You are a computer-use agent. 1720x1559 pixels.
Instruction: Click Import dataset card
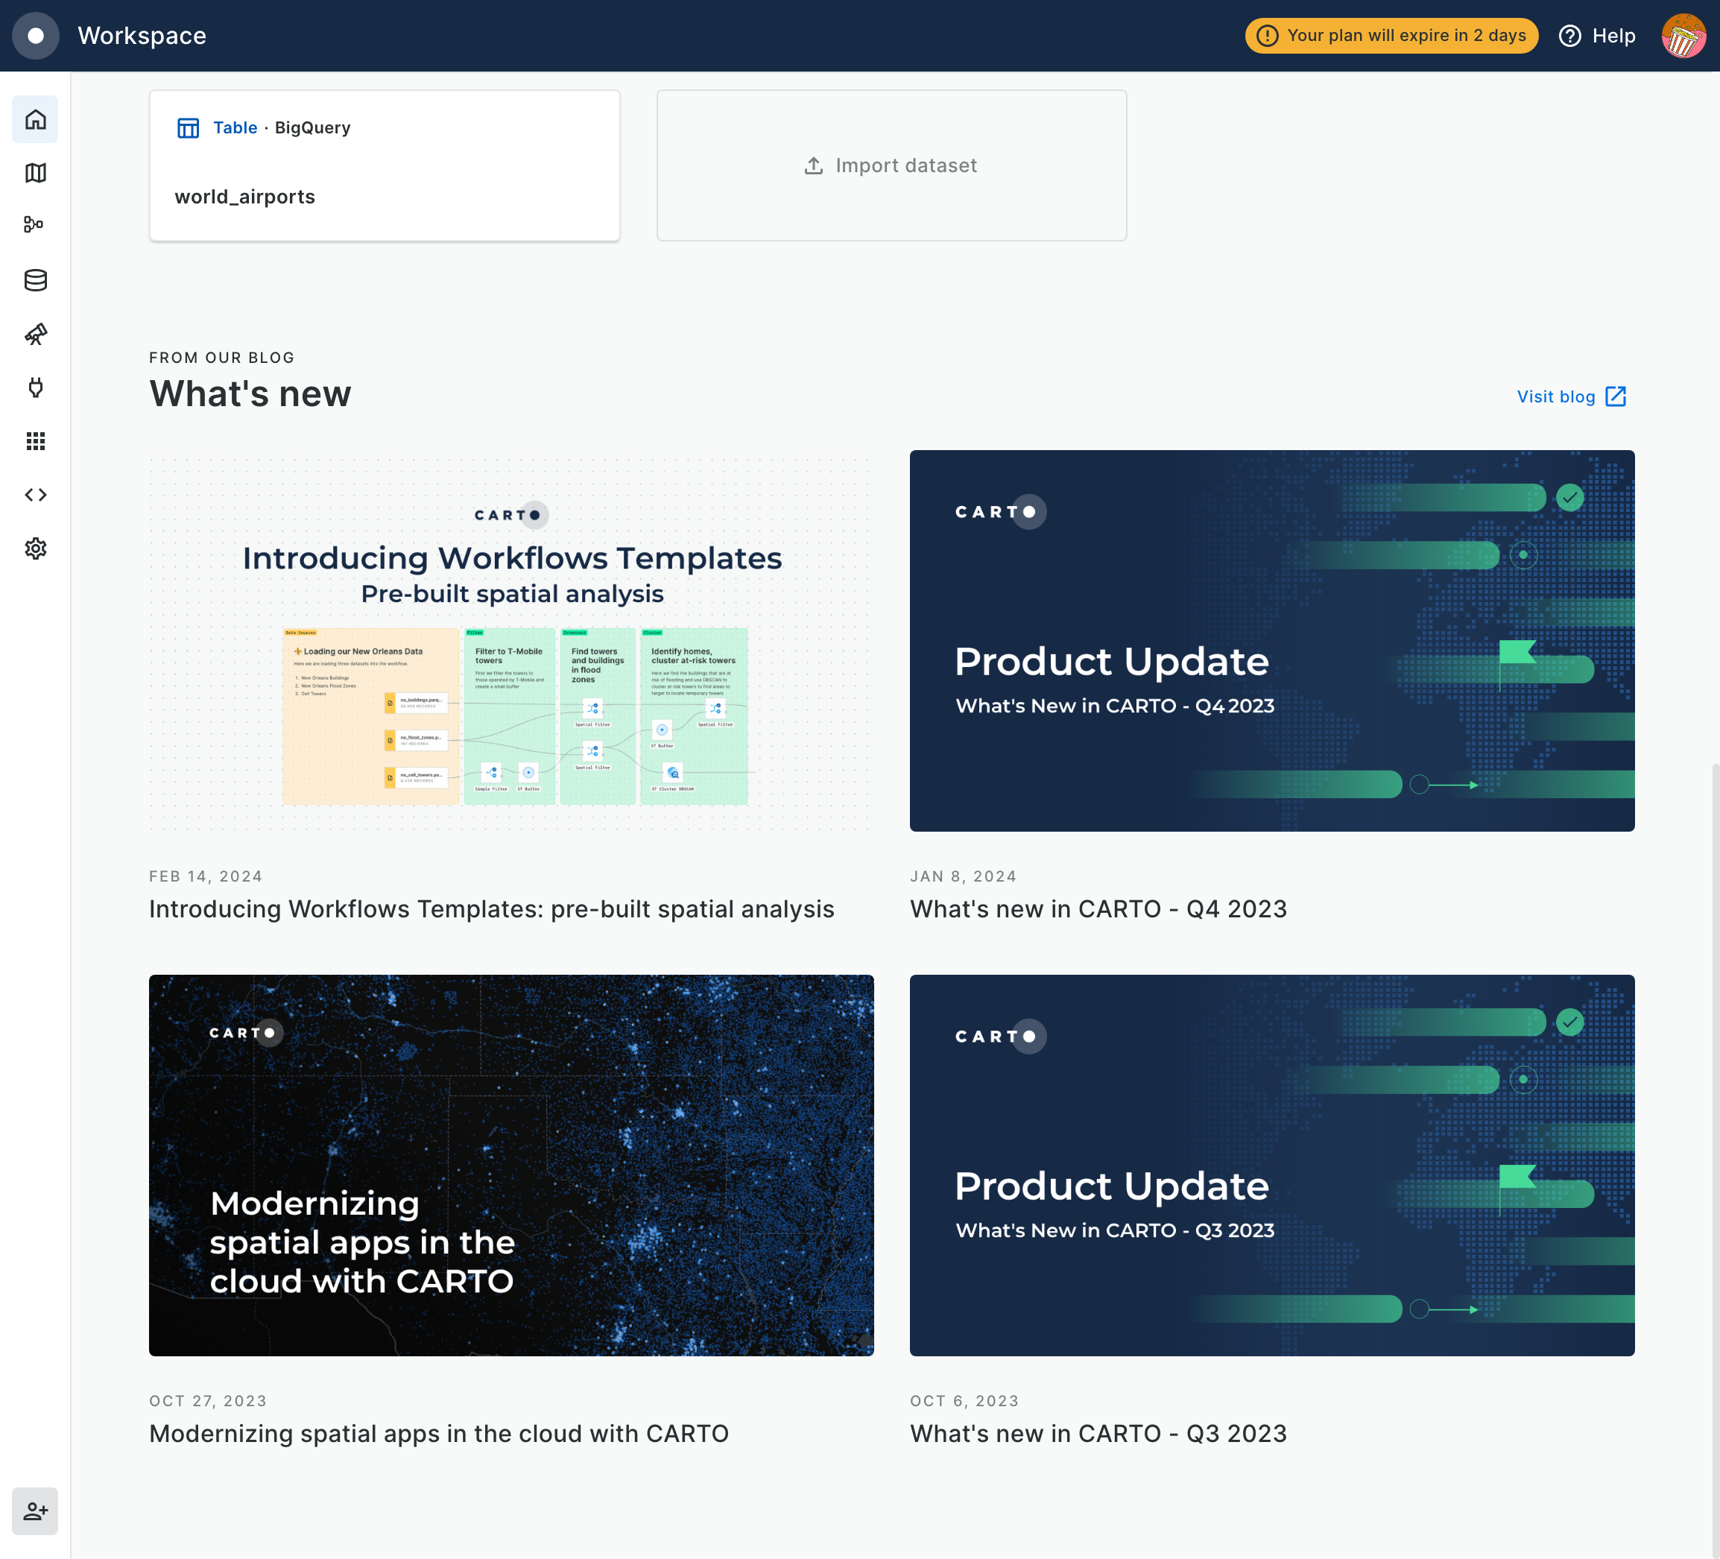891,165
